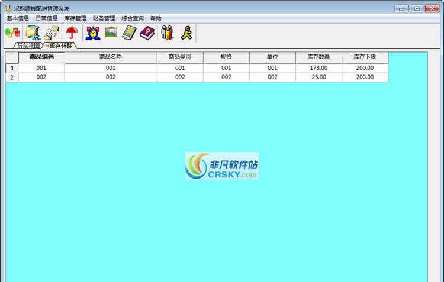Open the 基本信息 menu
The image size is (444, 282).
coord(18,18)
